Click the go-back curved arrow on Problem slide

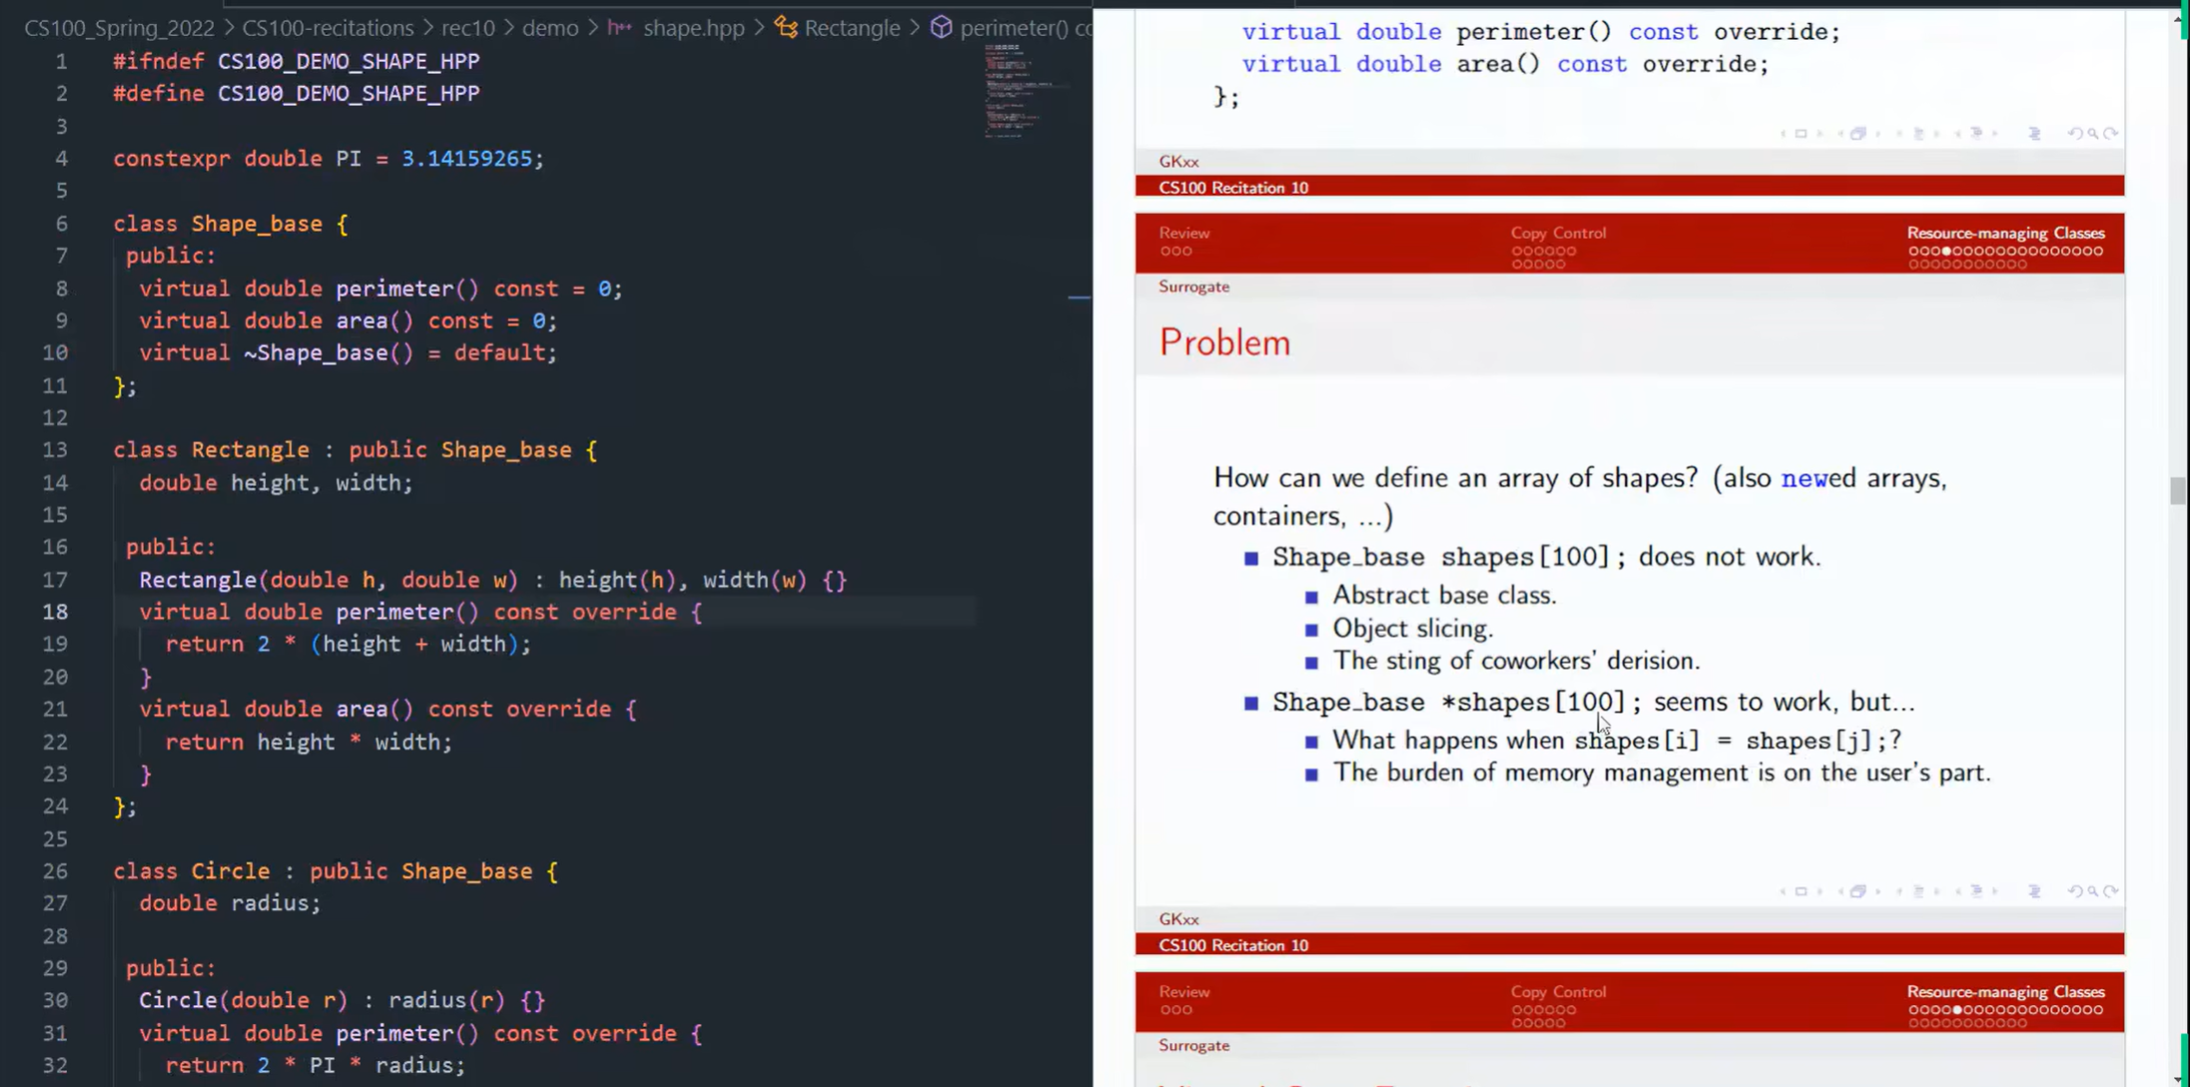pos(2075,891)
